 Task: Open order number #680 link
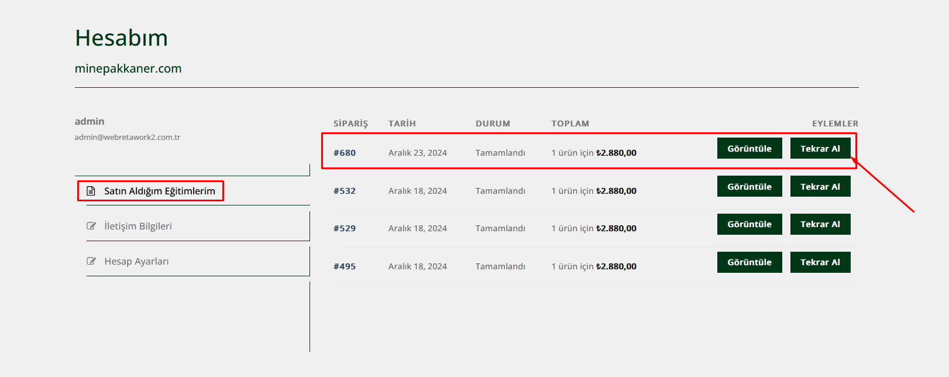pyautogui.click(x=345, y=153)
